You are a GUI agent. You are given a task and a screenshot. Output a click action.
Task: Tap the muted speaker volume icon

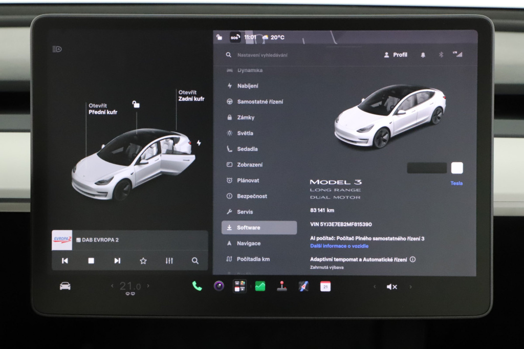point(391,287)
